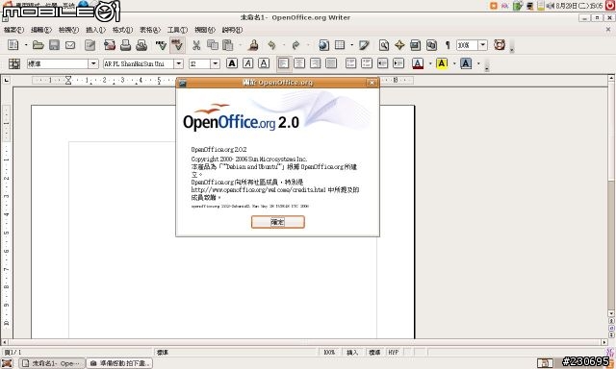The width and height of the screenshot is (616, 369).
Task: Apply yellow highlighting swatch
Action: pyautogui.click(x=442, y=63)
